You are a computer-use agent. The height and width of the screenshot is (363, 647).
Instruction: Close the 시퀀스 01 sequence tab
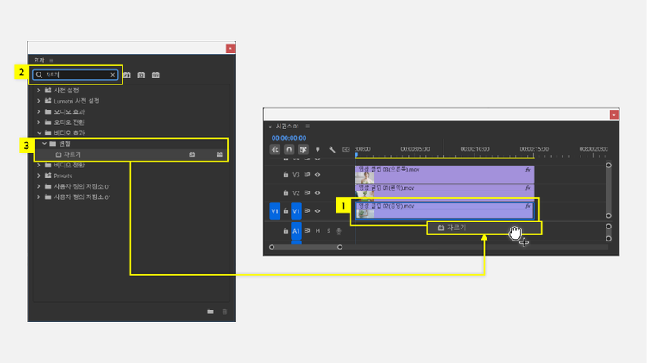[270, 127]
